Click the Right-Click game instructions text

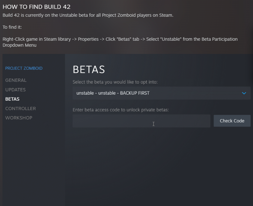click(120, 39)
